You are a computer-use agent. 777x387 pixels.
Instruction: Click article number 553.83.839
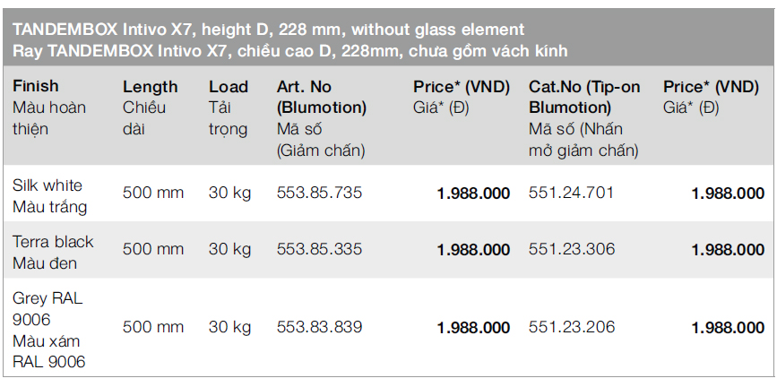point(320,327)
